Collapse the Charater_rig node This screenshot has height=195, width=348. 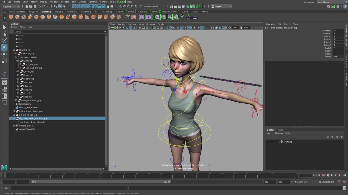pyautogui.click(x=14, y=50)
